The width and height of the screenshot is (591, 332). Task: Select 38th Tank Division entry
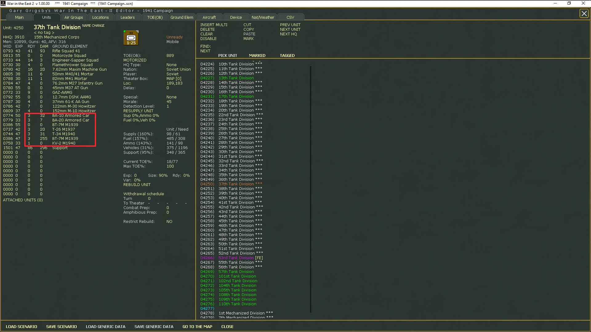[231, 189]
